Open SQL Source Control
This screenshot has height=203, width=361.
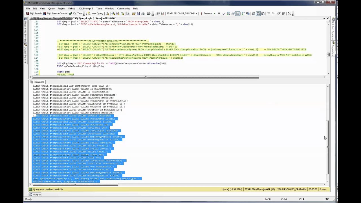pos(55,14)
